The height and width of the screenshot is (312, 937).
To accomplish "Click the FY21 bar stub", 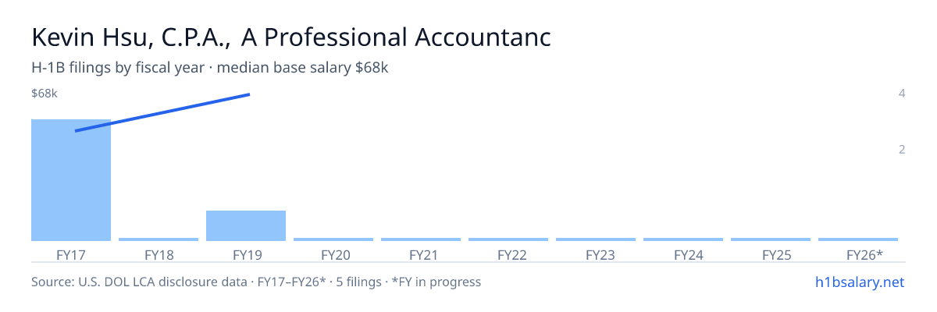I will click(421, 239).
